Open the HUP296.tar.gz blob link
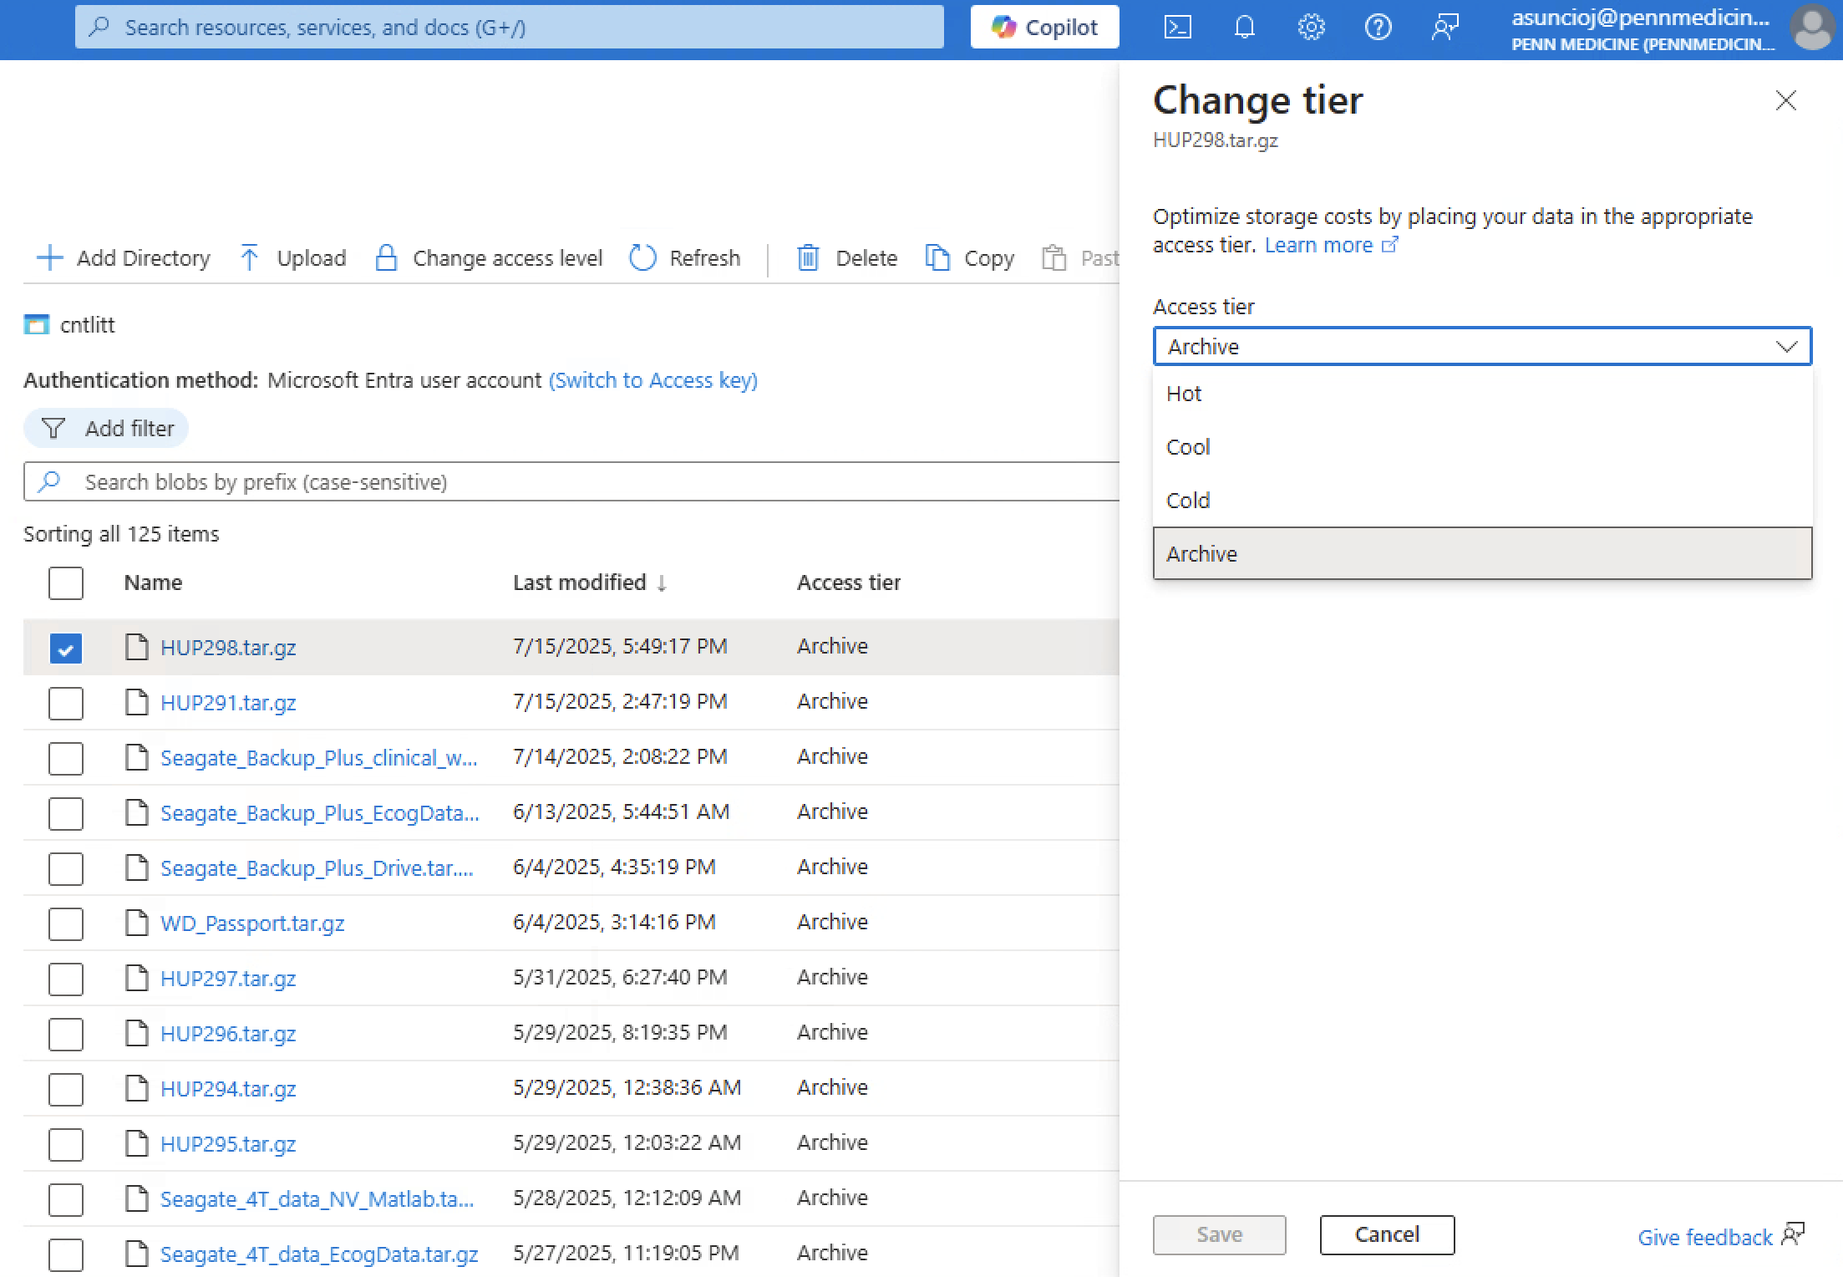Viewport: 1843px width, 1277px height. [x=228, y=1034]
